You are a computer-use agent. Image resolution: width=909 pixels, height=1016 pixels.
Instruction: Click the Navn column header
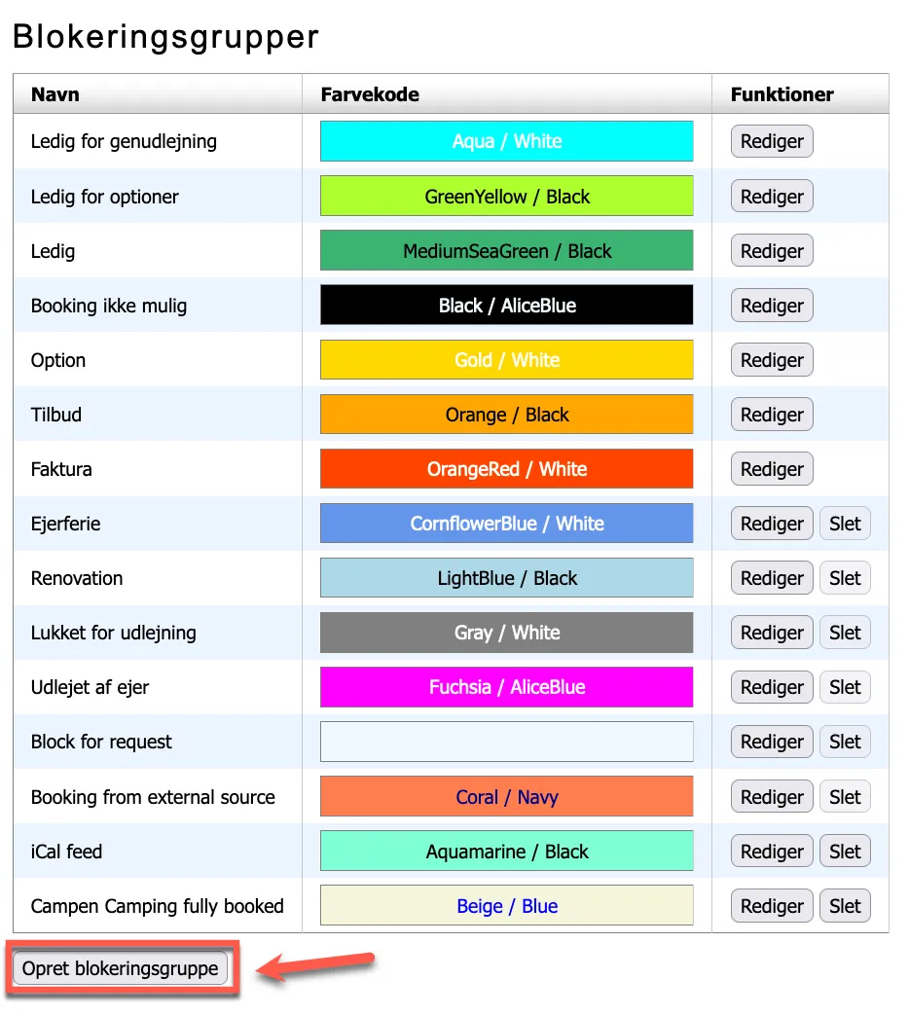tap(55, 94)
